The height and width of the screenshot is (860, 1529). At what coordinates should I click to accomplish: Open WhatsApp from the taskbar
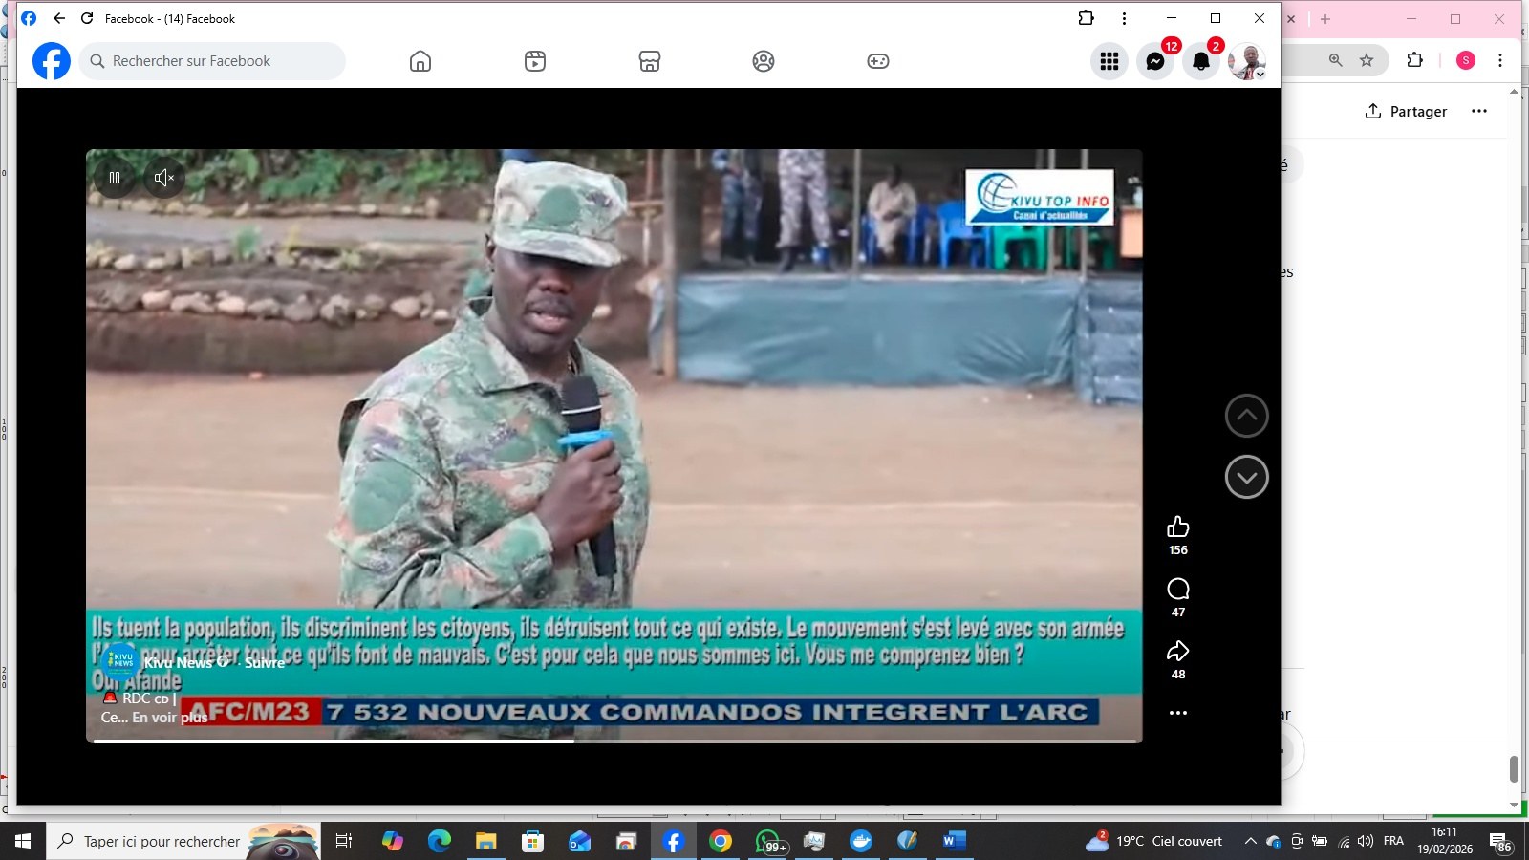pos(769,841)
